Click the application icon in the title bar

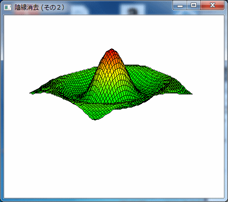pyautogui.click(x=8, y=8)
